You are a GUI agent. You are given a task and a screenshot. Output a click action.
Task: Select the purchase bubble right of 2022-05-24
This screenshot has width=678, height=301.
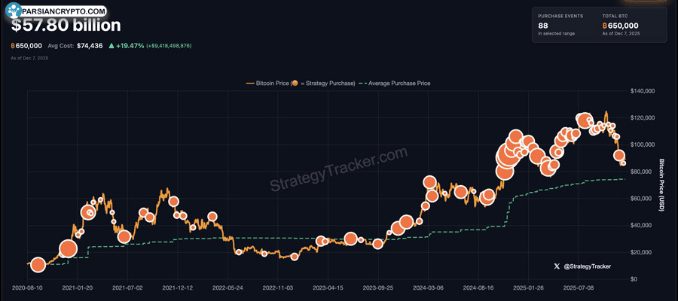pyautogui.click(x=239, y=252)
